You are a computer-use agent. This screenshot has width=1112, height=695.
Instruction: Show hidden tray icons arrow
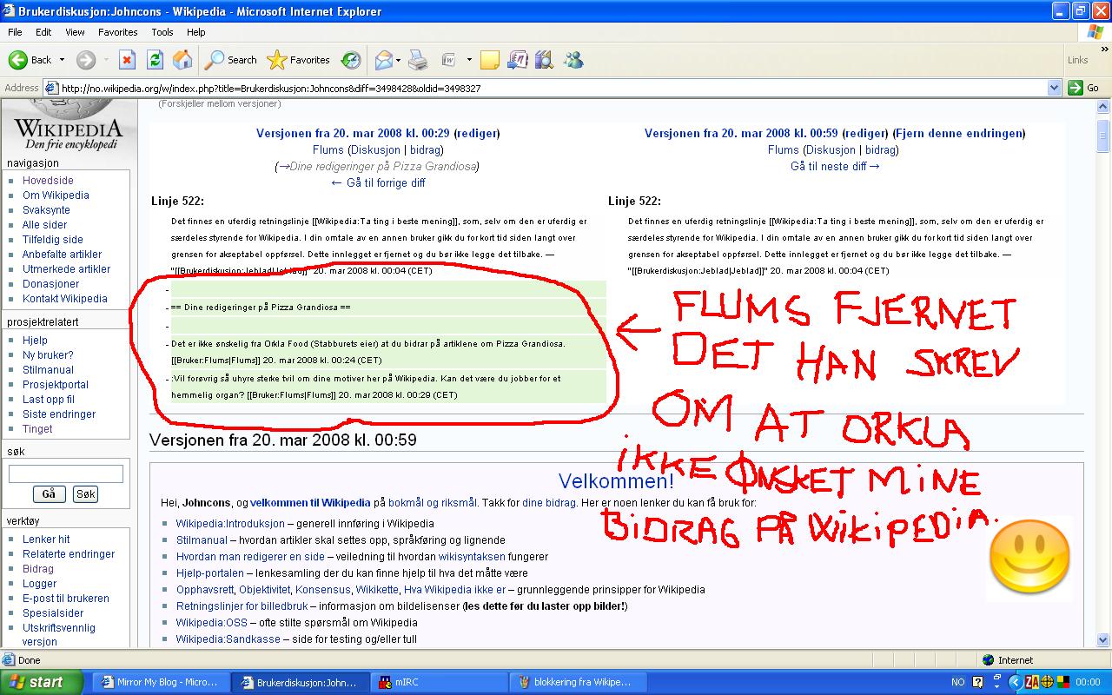(1015, 682)
